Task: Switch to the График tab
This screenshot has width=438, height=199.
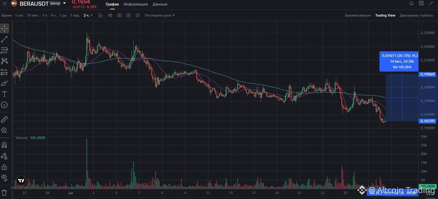Action: coord(112,4)
